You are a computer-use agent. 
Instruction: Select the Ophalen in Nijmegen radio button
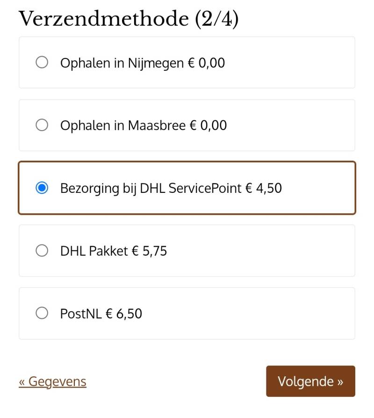(42, 62)
